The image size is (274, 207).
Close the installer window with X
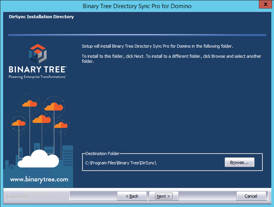[x=265, y=4]
